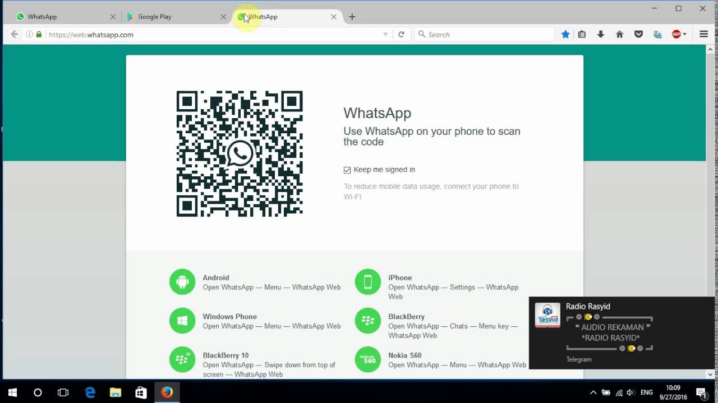Click the URL address field
The height and width of the screenshot is (403, 718).
(x=213, y=35)
